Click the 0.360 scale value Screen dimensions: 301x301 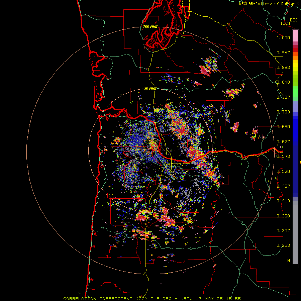click(283, 216)
